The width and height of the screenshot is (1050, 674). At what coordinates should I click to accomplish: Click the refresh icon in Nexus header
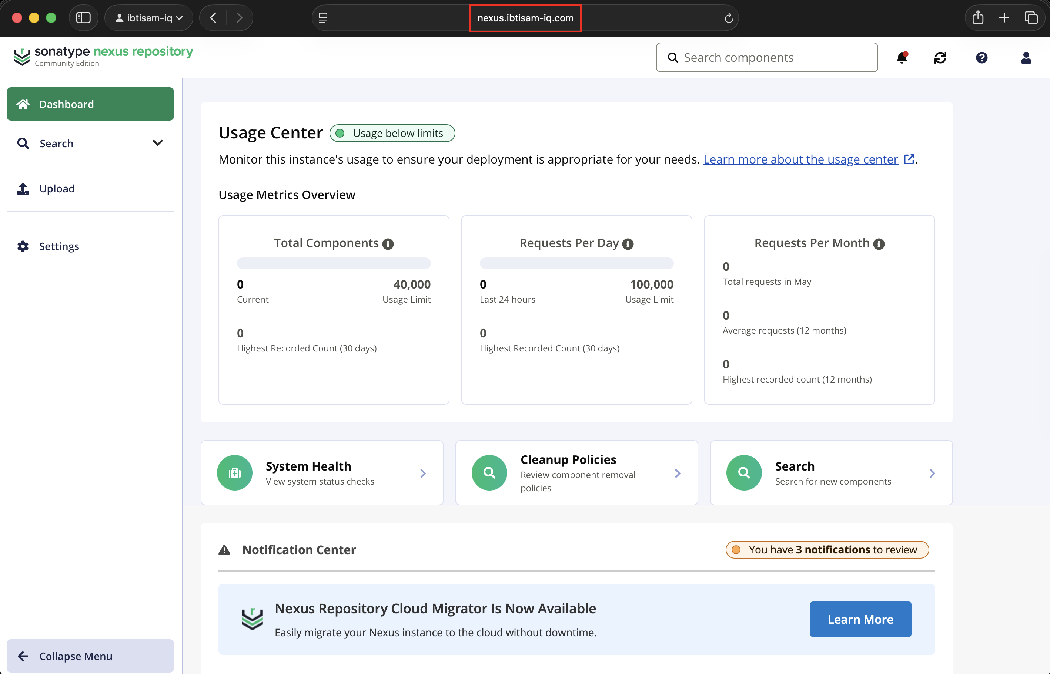coord(940,58)
